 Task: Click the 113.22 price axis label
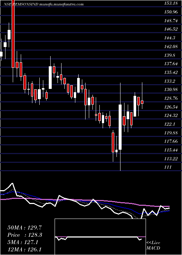[x=171, y=158]
